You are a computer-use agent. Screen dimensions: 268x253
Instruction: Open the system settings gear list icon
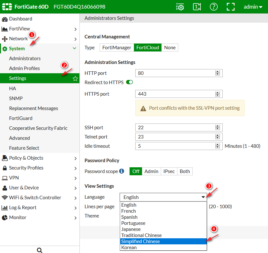(180, 7)
